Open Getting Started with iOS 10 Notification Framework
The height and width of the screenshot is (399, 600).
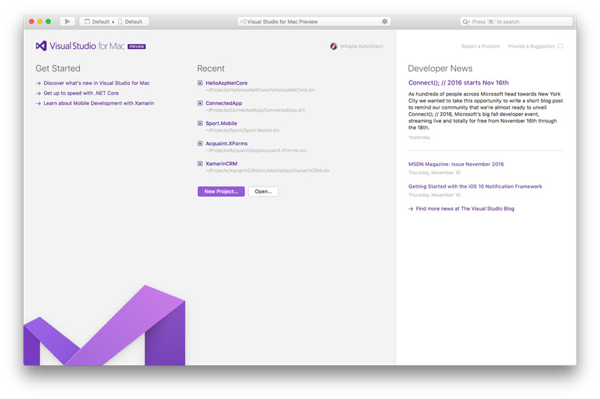tap(475, 186)
